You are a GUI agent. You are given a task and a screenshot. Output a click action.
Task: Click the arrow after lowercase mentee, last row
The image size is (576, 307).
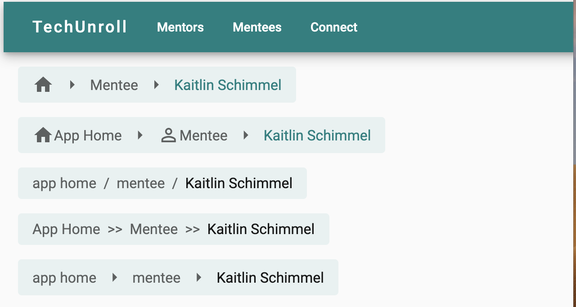198,277
